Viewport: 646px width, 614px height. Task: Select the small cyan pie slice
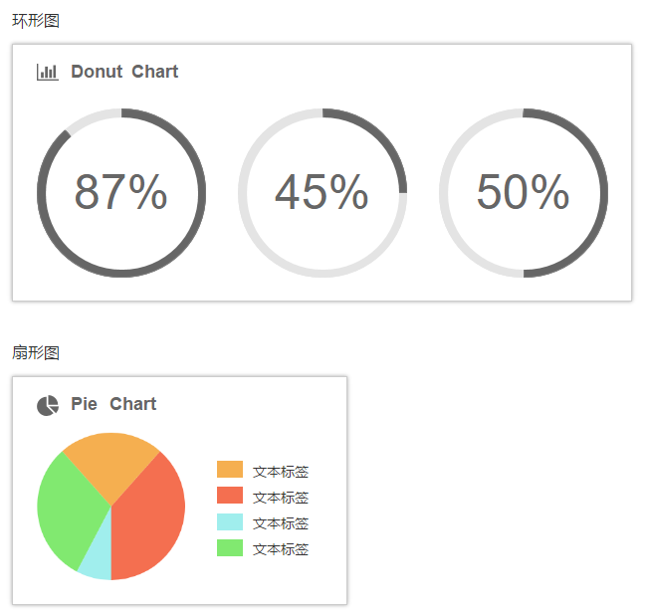tap(97, 559)
